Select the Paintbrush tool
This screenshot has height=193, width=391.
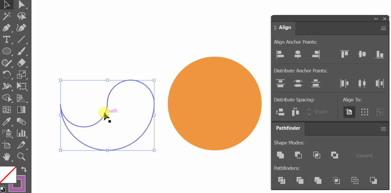click(22, 51)
